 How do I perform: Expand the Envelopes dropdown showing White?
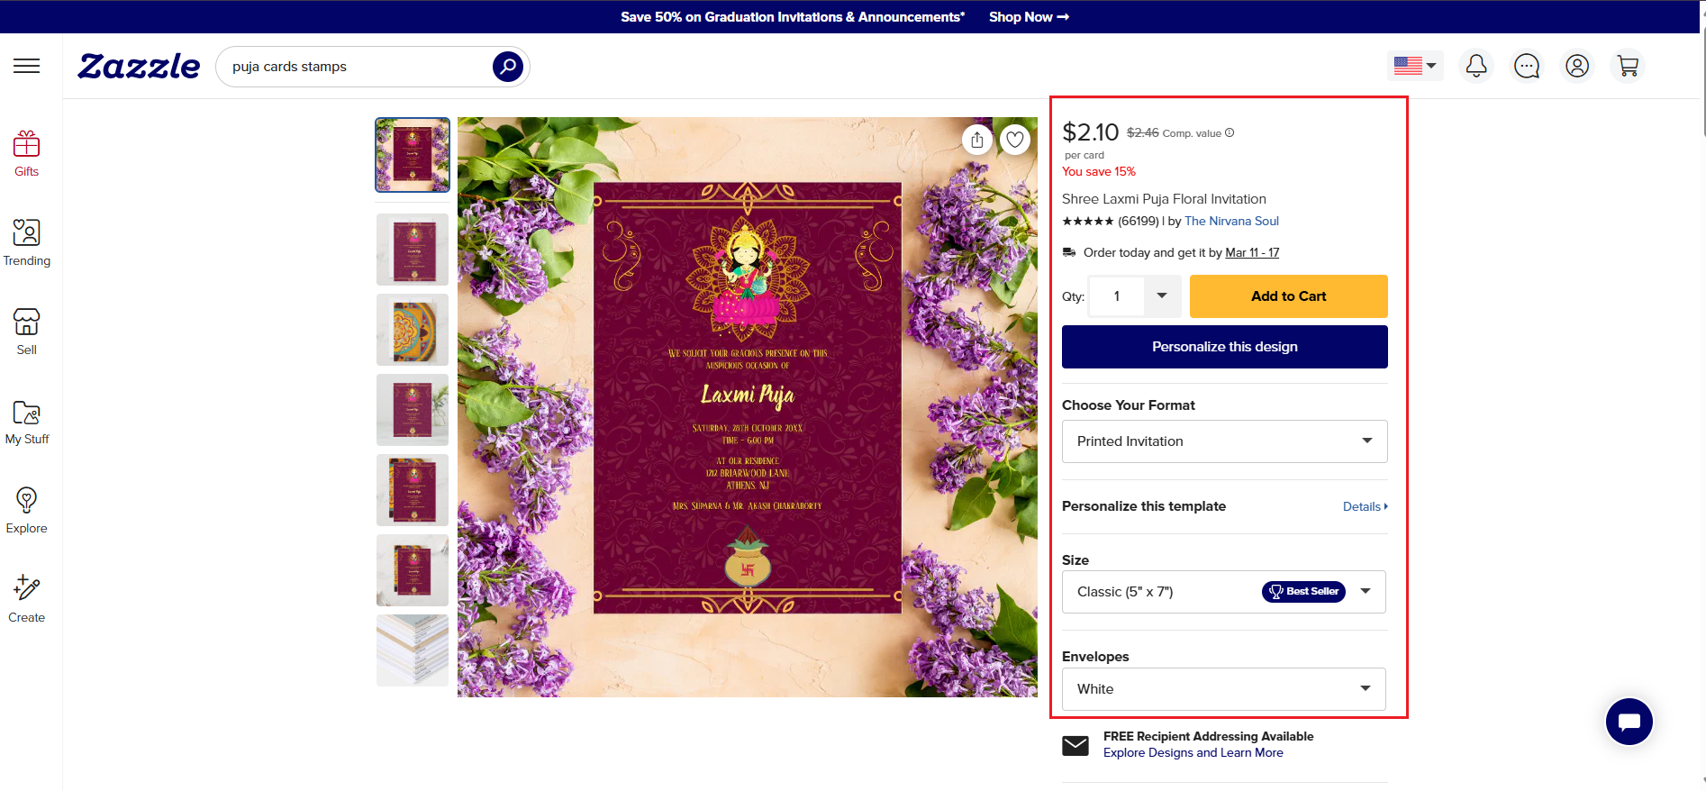1224,689
